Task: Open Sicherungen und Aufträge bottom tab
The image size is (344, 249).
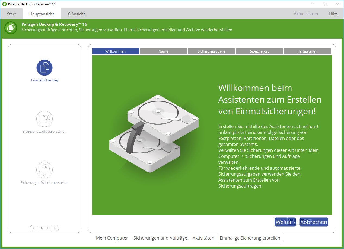Action: click(160, 238)
